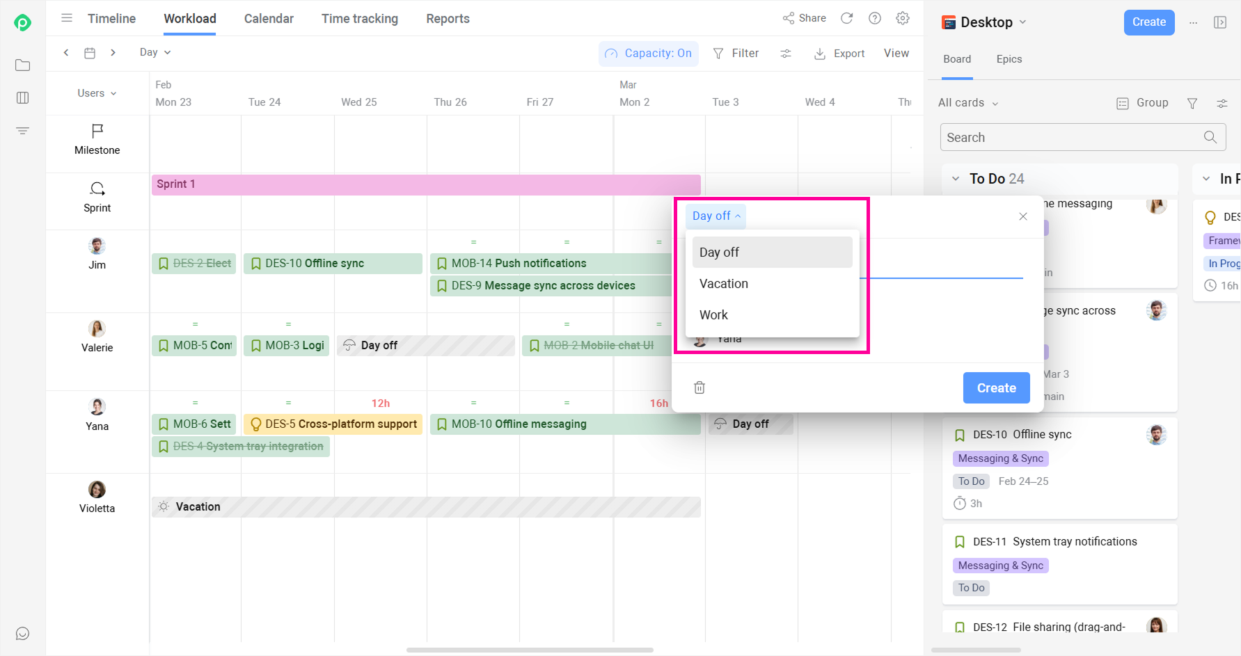Open the All cards dropdown

tap(968, 103)
